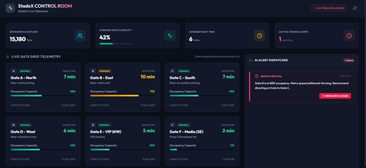Click the NOMINAL status tag on Gate C
Viewport: 366px width, 168px height.
click(x=184, y=71)
